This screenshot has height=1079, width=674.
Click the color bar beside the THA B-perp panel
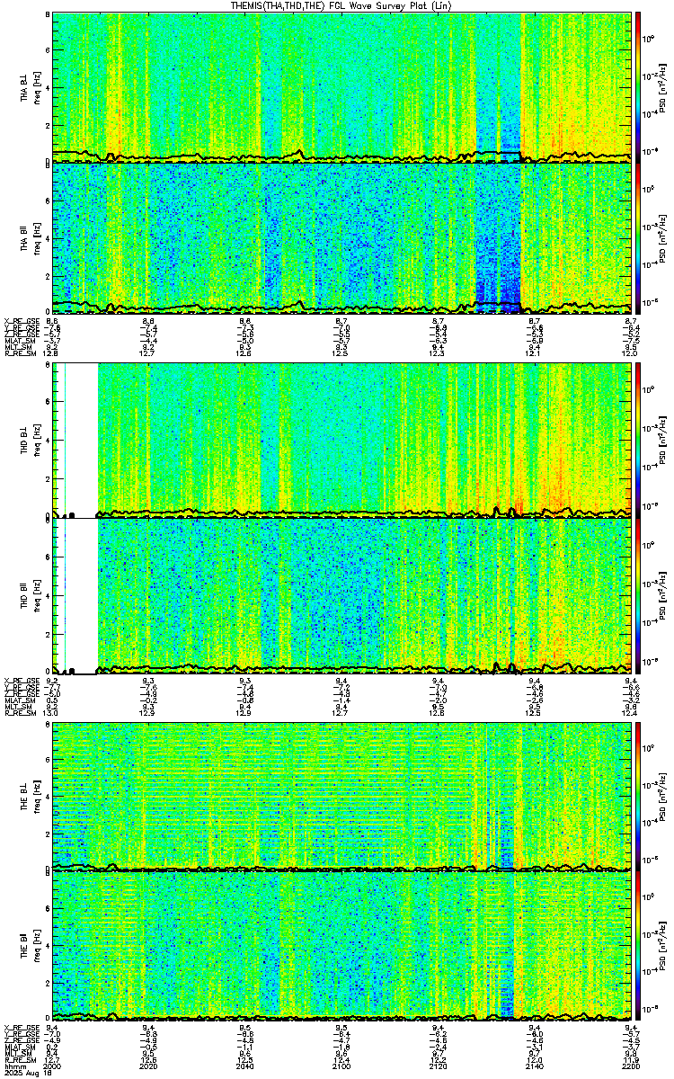click(637, 86)
